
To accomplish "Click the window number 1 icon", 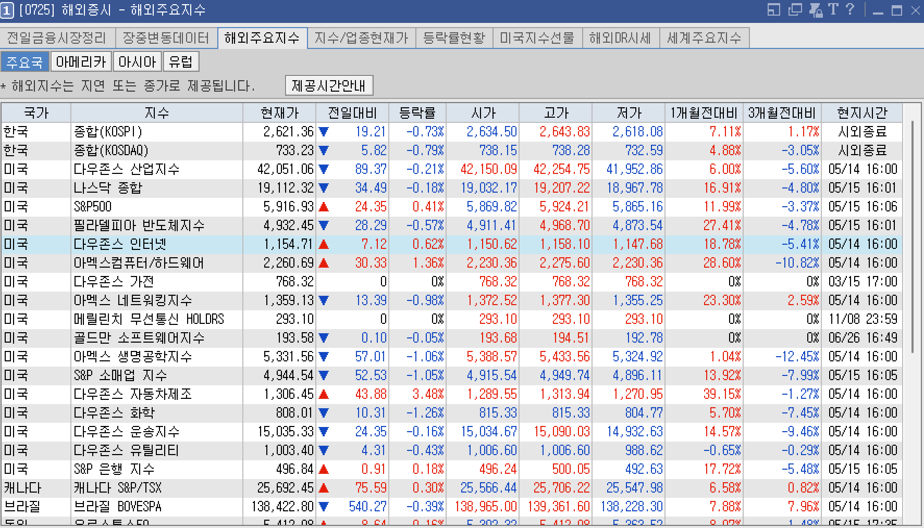I will coord(7,10).
